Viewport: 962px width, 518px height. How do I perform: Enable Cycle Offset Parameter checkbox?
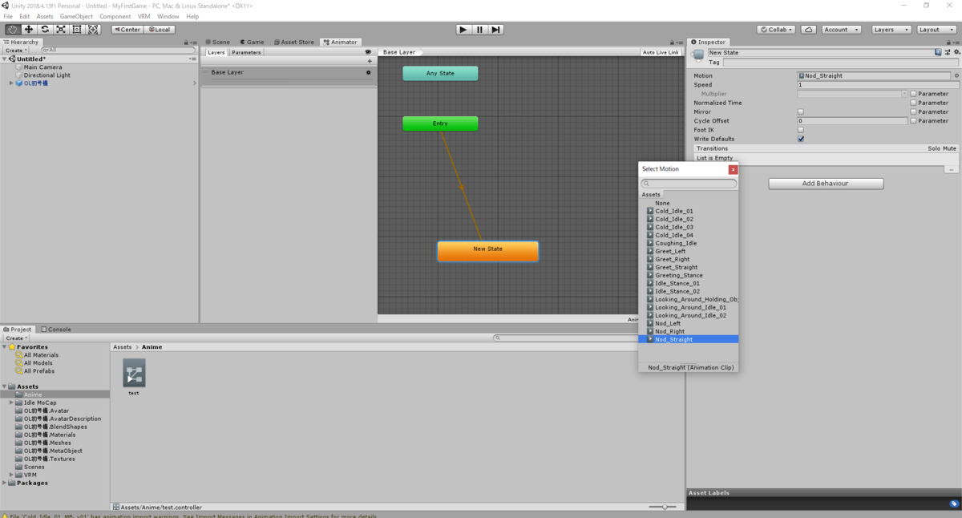coord(913,121)
